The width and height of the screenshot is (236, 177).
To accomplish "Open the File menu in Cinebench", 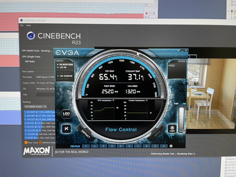I will (22, 25).
